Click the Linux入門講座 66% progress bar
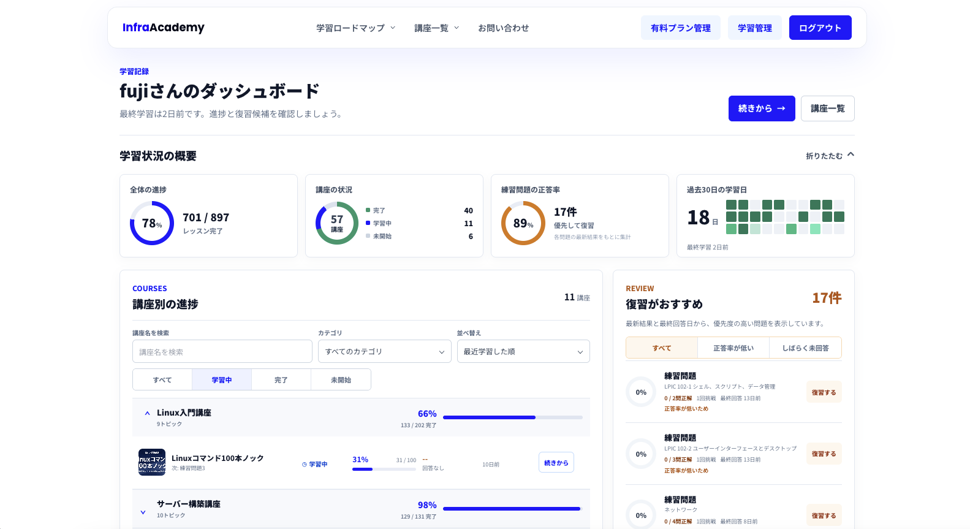Viewport: 970px width, 529px height. [x=513, y=417]
